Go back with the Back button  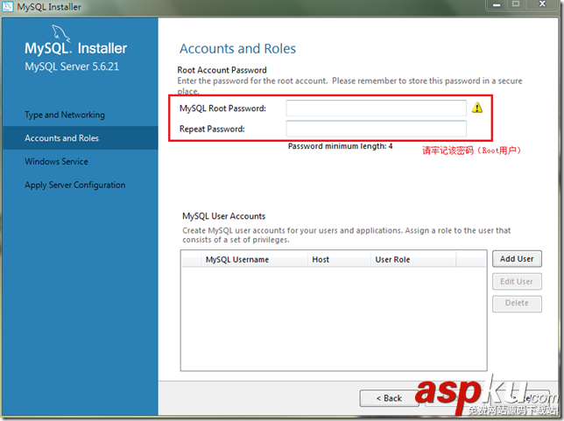coord(389,398)
